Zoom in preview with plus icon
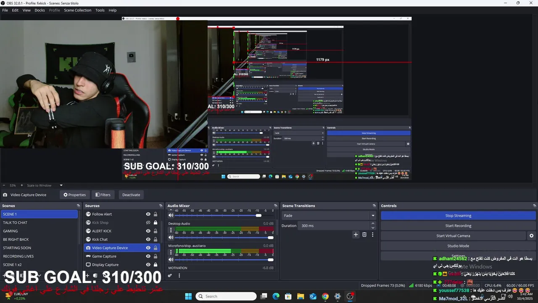 (x=22, y=185)
